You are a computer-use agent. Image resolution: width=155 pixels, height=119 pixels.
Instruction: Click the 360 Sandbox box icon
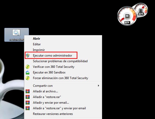tap(28, 72)
